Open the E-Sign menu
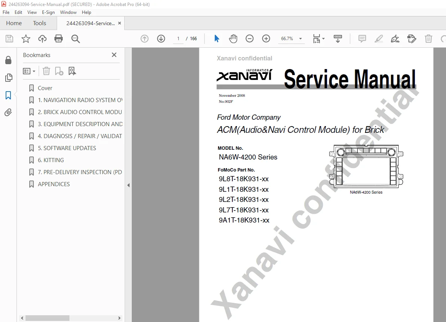 [x=48, y=12]
